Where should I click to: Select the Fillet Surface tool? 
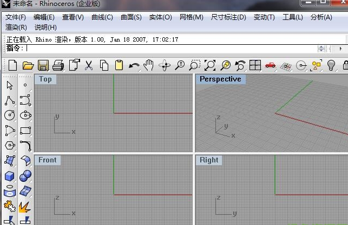[x=26, y=161]
